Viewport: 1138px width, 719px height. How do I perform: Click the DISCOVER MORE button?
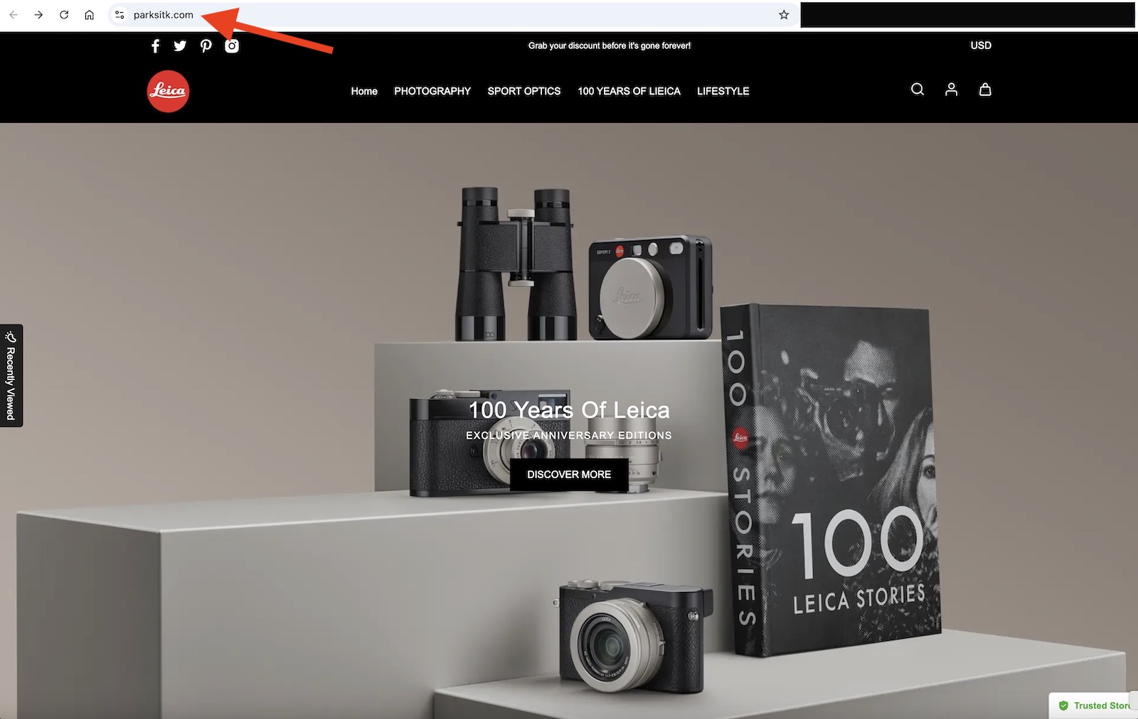pyautogui.click(x=568, y=475)
